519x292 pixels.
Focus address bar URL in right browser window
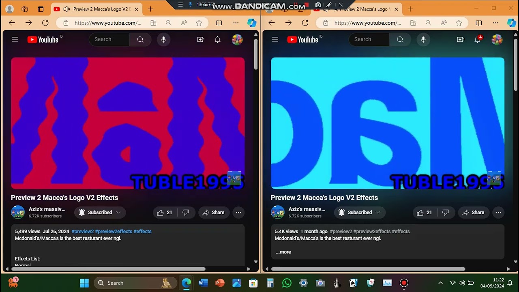tap(368, 23)
